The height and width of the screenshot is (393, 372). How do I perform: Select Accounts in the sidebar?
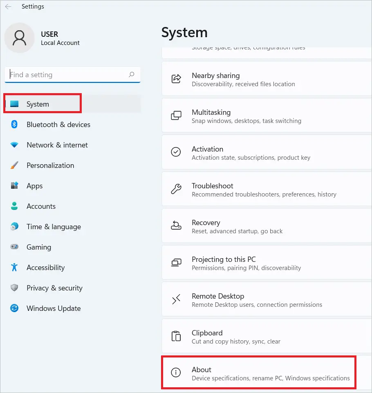[x=41, y=206]
